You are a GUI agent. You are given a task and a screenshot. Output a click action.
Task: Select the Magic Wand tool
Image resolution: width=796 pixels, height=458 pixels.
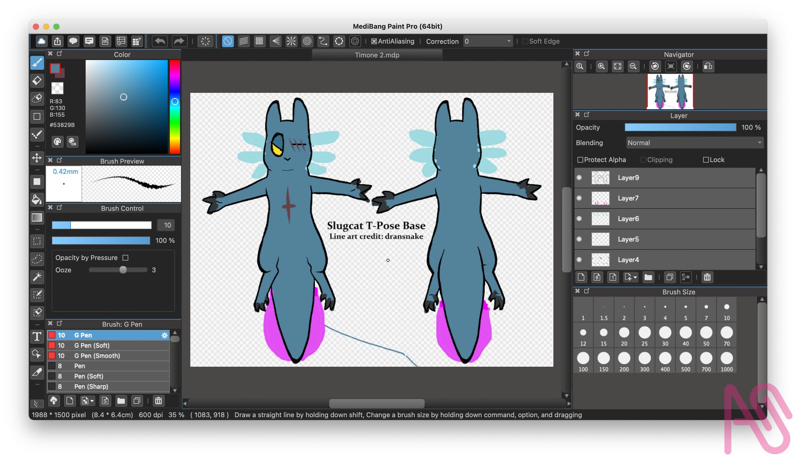37,277
